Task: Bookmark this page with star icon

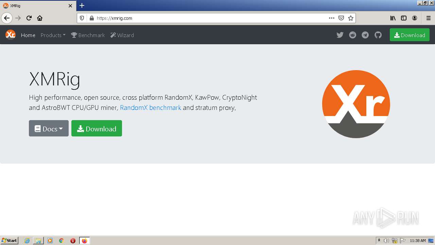Action: pyautogui.click(x=351, y=18)
